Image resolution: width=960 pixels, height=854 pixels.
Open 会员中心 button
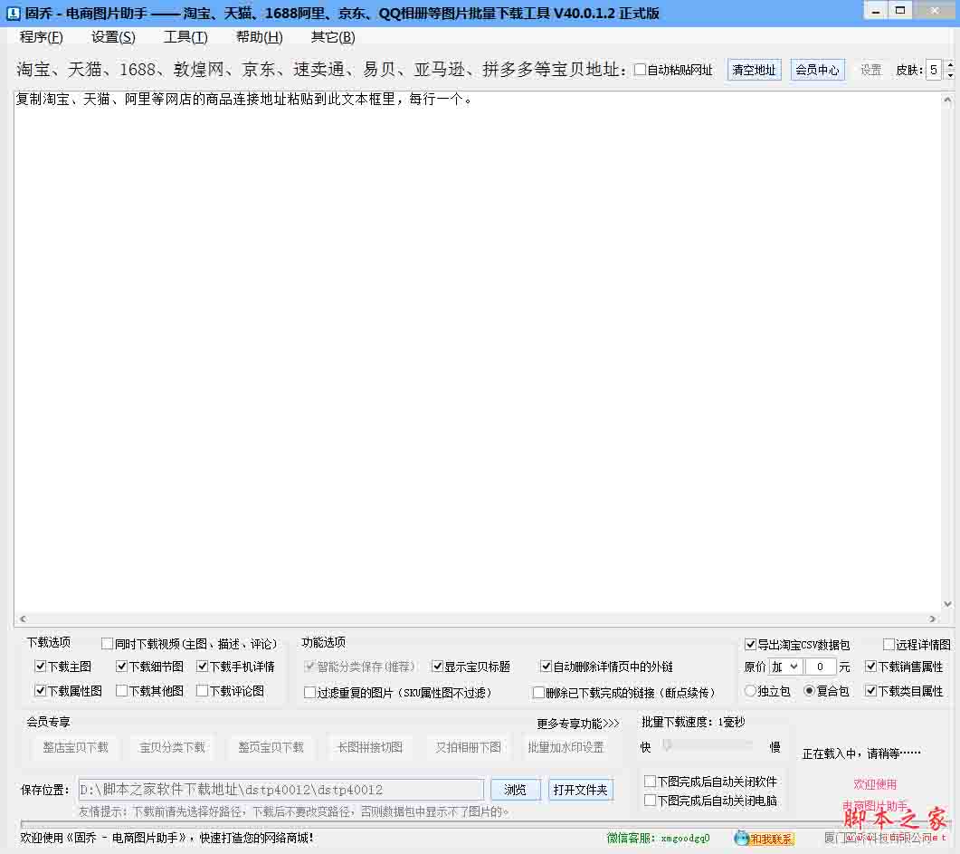817,70
